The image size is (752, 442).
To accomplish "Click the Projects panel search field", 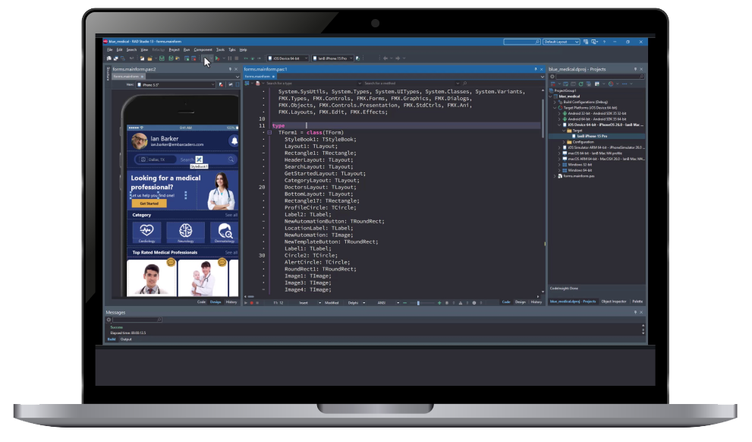I will [x=600, y=77].
